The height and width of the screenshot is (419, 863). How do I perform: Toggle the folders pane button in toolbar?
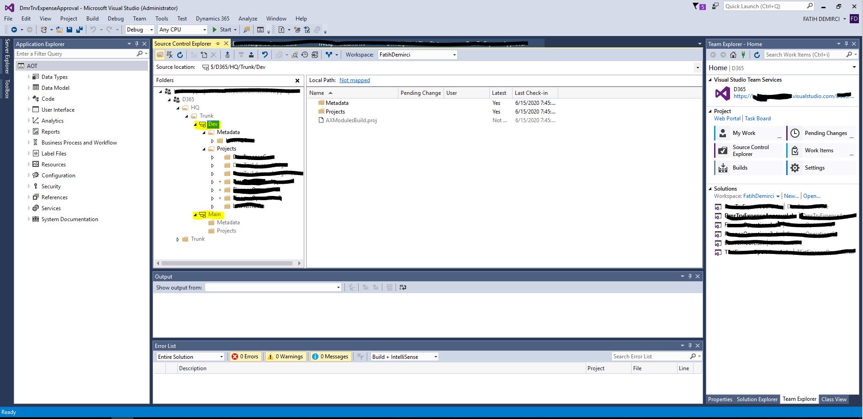(x=159, y=55)
